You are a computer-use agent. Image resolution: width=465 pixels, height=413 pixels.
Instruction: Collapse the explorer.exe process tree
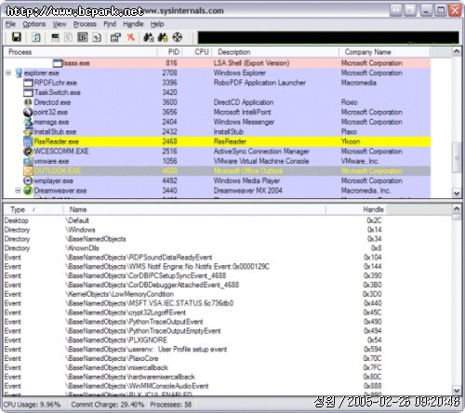8,73
